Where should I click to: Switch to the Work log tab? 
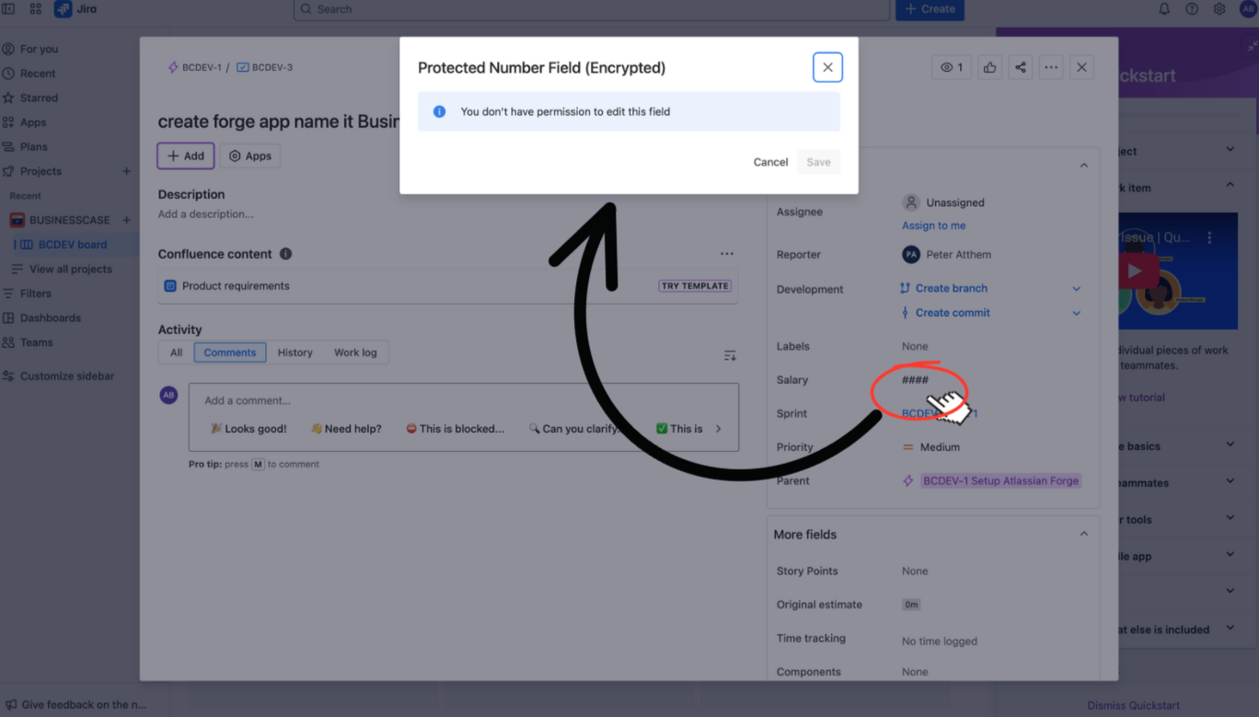pos(355,353)
